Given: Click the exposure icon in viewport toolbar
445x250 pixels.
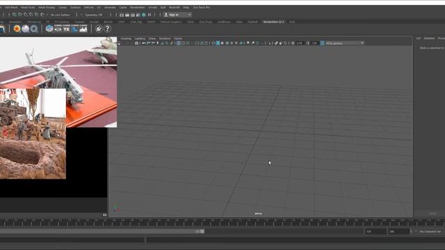Looking at the screenshot, I should (293, 43).
